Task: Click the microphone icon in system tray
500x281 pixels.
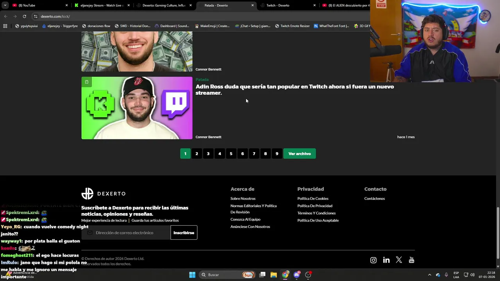Action: tap(446, 275)
